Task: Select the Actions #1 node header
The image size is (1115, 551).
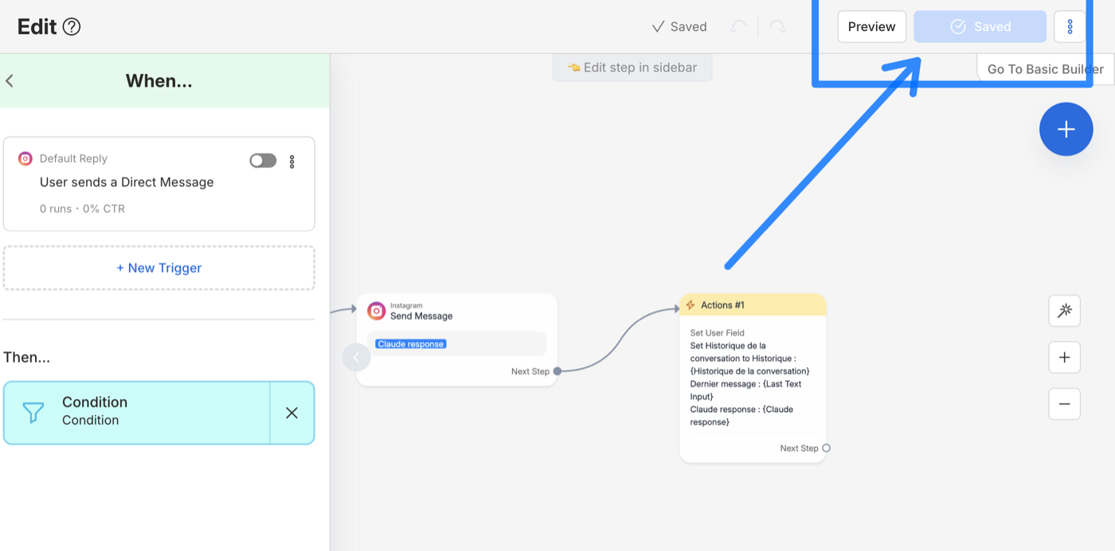Action: coord(753,305)
